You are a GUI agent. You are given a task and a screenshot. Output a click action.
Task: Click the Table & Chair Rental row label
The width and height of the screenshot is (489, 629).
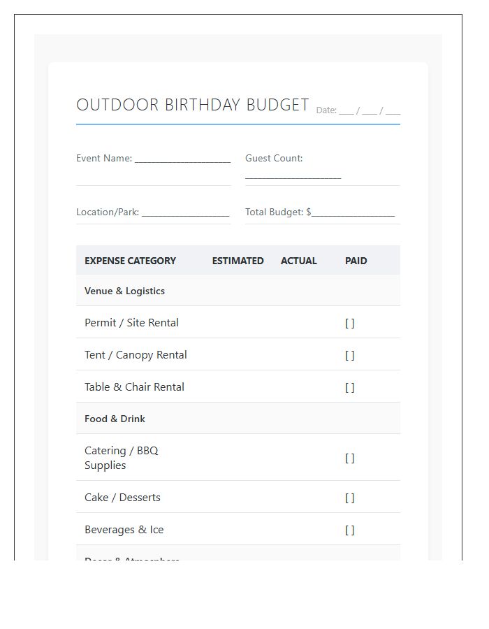point(134,386)
